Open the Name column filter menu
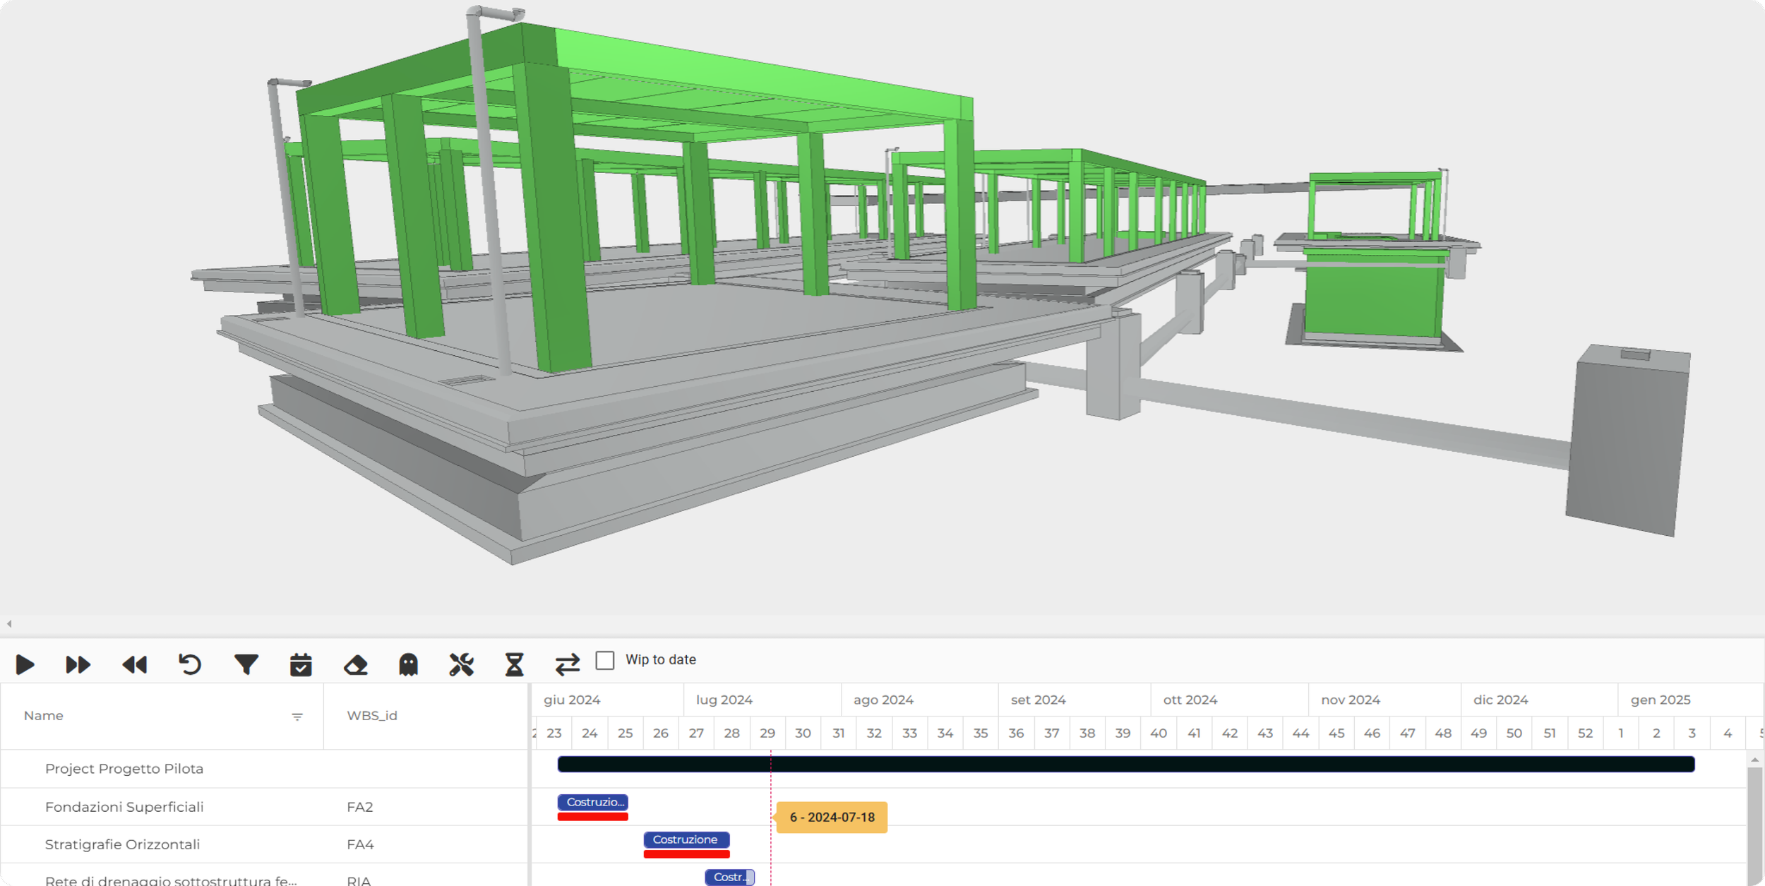 click(297, 717)
